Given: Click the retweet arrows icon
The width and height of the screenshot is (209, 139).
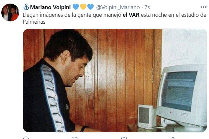Looking at the screenshot, I should tap(75, 138).
